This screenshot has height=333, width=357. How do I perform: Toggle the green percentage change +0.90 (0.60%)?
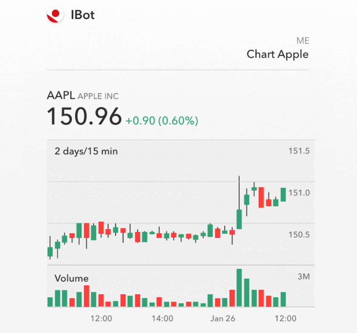click(x=161, y=121)
